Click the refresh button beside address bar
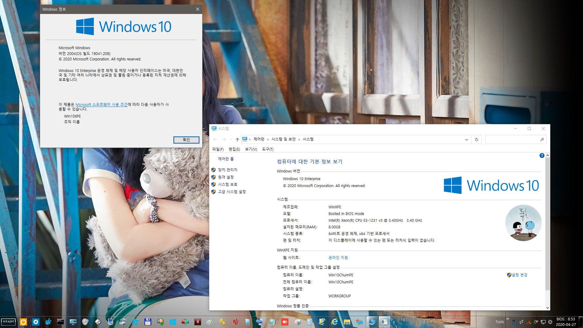583x328 pixels. tap(476, 139)
